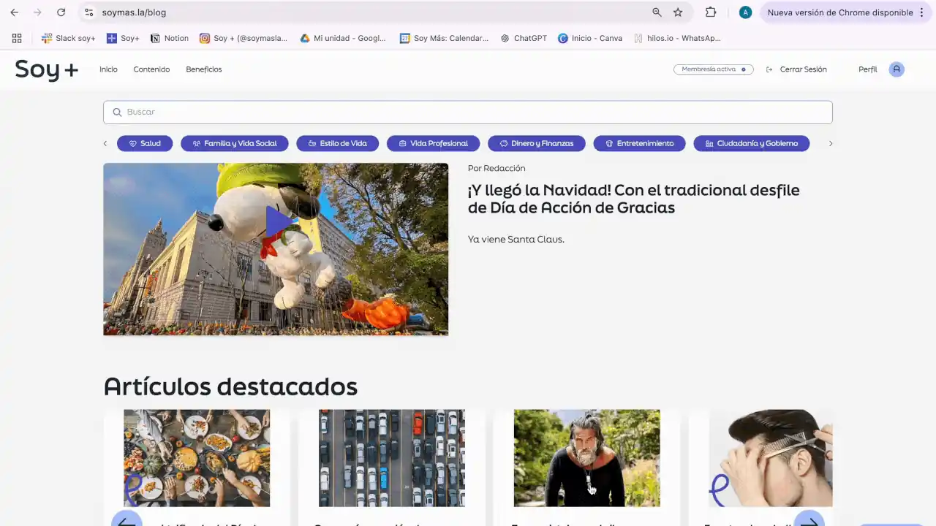Show previous featured articles with left arrow
The image size is (936, 526).
127,518
